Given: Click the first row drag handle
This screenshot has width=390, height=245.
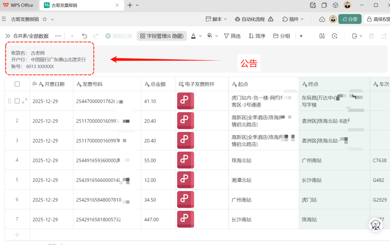Looking at the screenshot, I should [x=10, y=101].
